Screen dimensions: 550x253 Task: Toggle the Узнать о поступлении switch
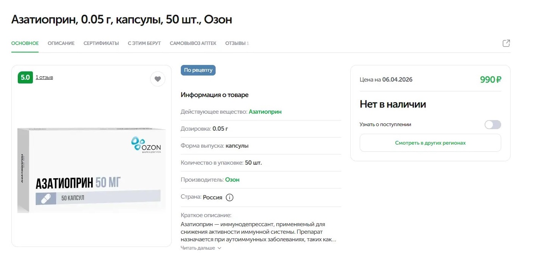click(x=493, y=125)
